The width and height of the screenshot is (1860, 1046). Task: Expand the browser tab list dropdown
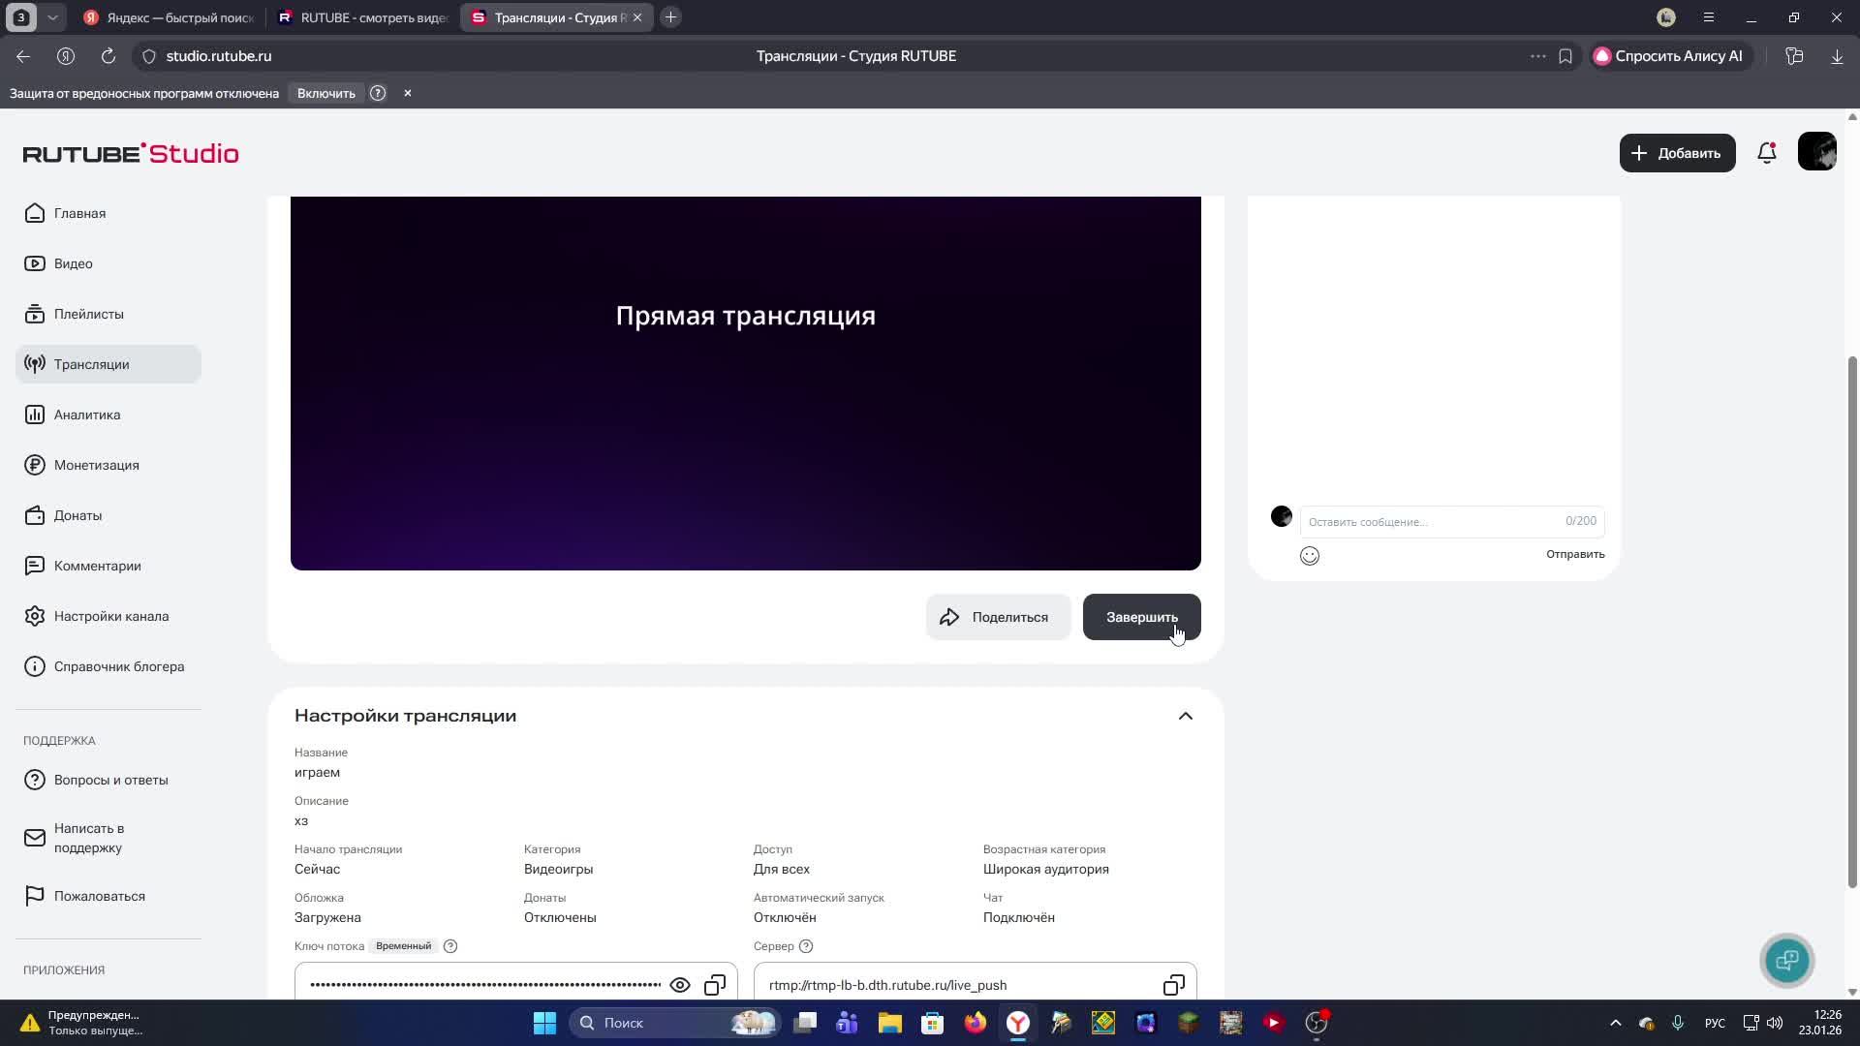tap(52, 17)
